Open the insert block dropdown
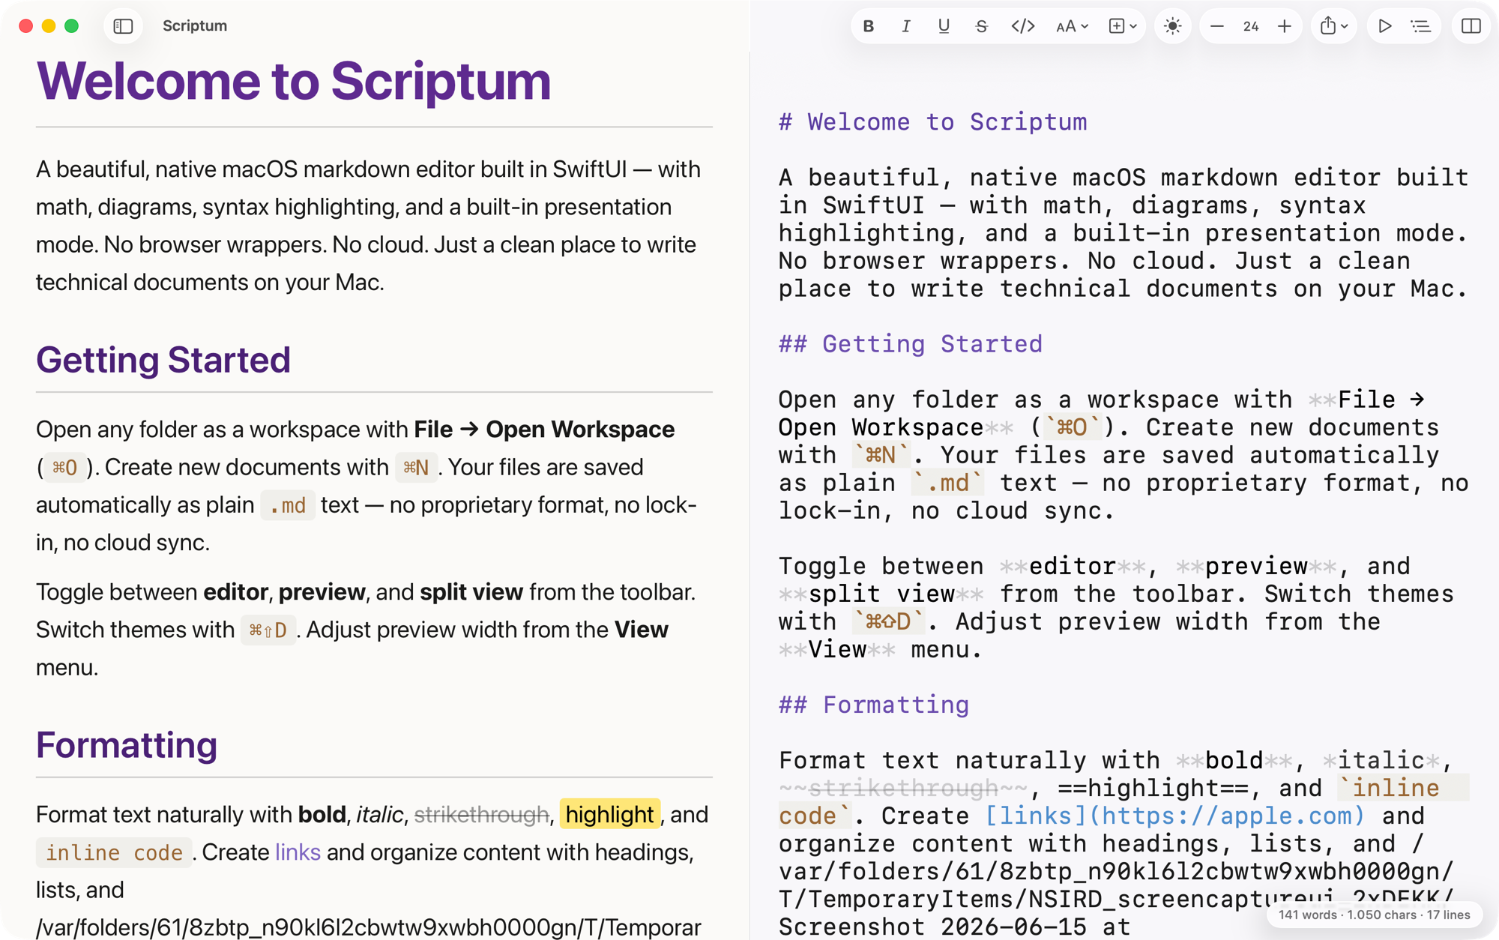The height and width of the screenshot is (940, 1499). point(1122,26)
